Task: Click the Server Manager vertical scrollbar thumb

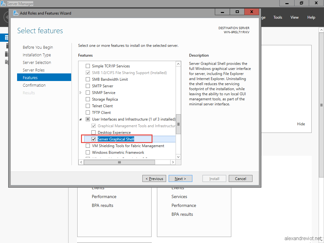Action: pos(321,105)
